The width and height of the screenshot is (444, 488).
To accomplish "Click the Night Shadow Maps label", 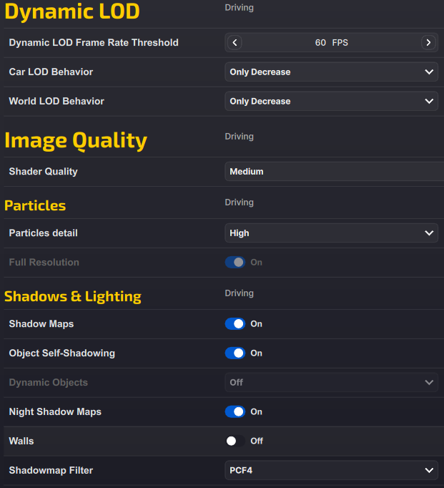I will (x=55, y=412).
